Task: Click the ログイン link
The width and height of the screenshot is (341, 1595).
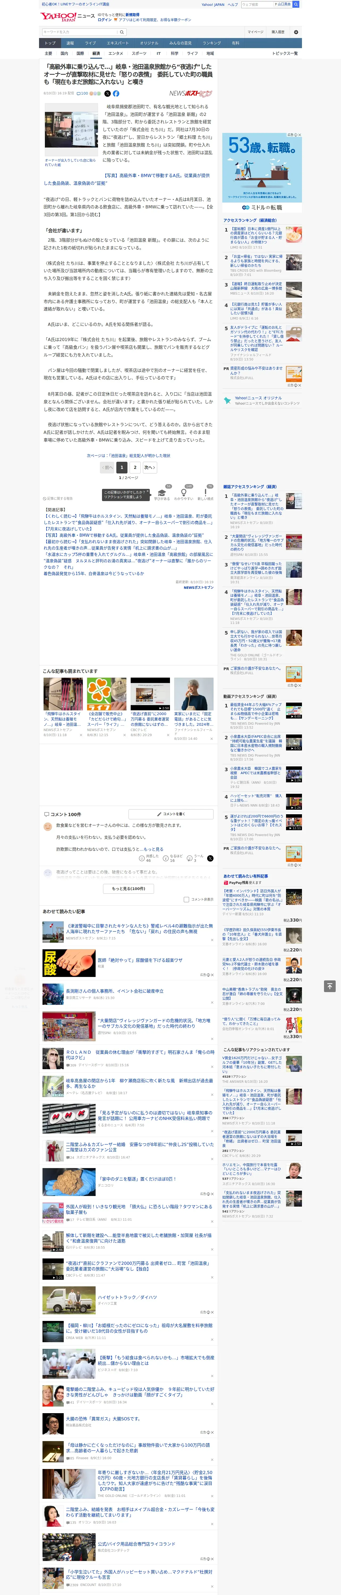Action: coord(105,20)
